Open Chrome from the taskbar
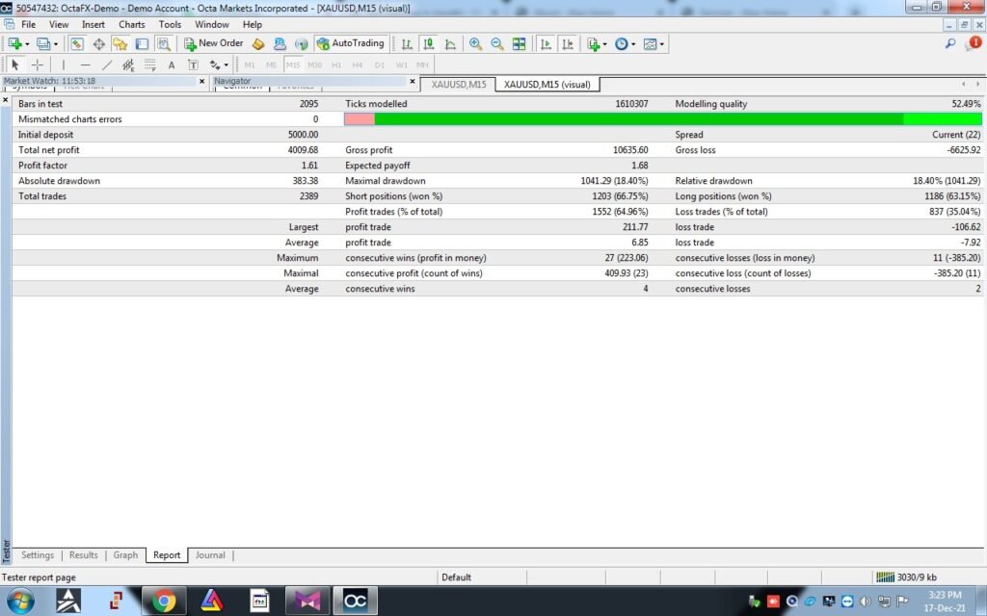The height and width of the screenshot is (616, 987). coord(164,601)
